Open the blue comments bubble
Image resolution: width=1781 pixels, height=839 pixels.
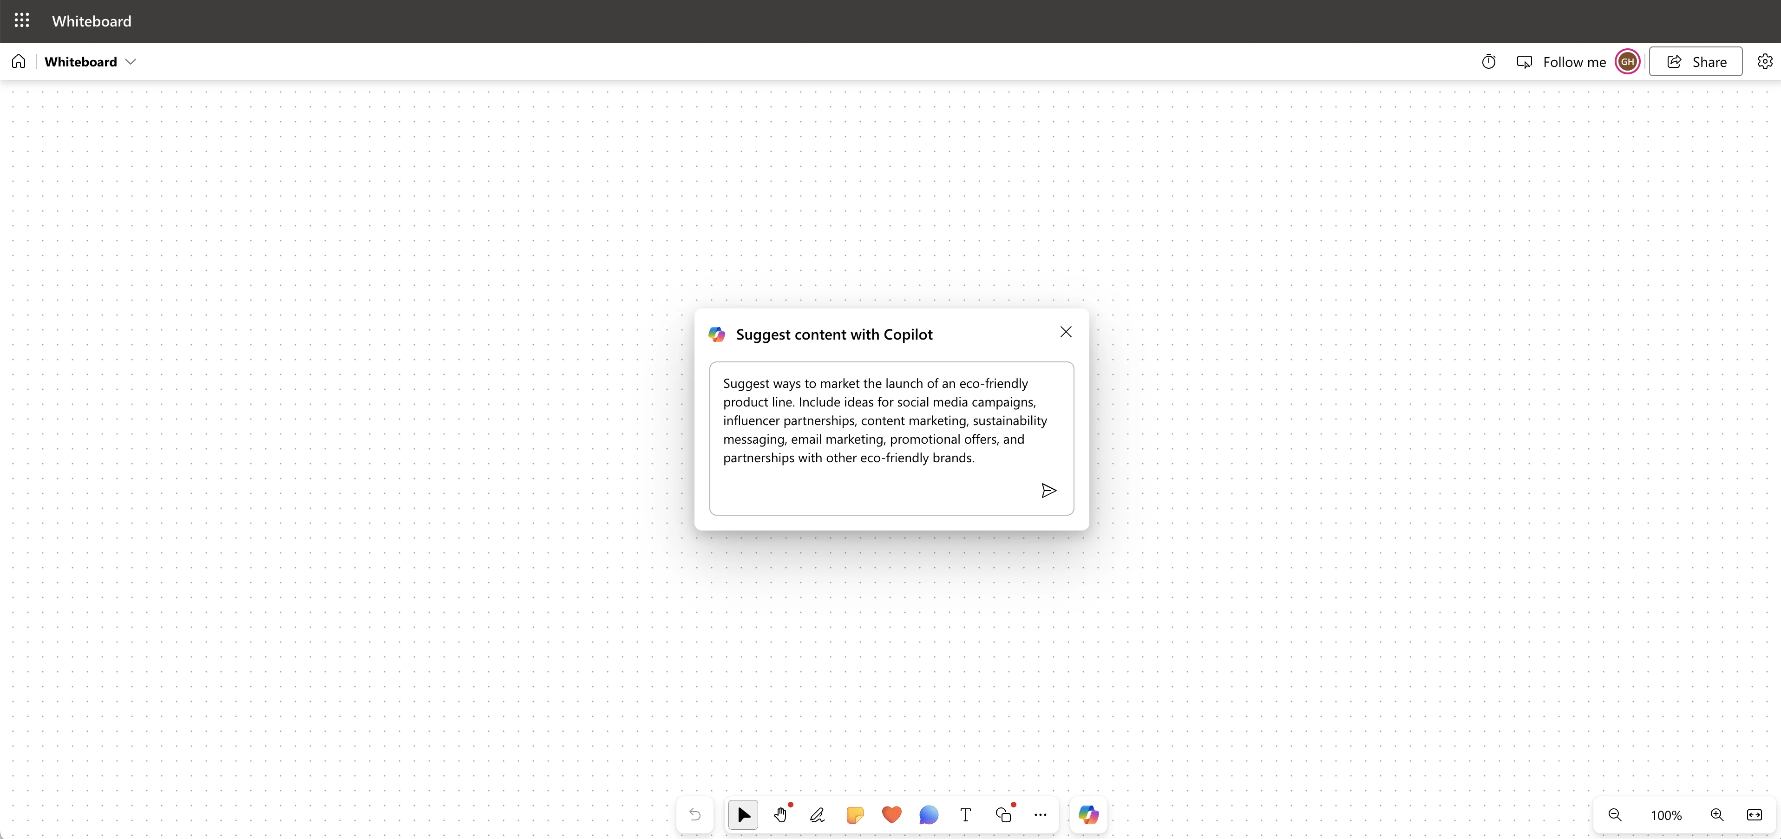click(929, 815)
